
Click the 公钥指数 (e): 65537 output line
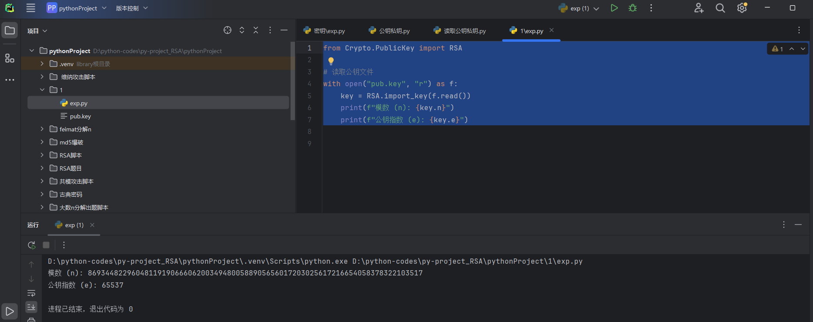click(x=86, y=285)
